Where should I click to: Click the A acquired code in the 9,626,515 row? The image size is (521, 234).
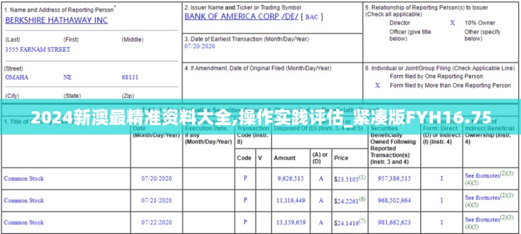click(x=321, y=178)
